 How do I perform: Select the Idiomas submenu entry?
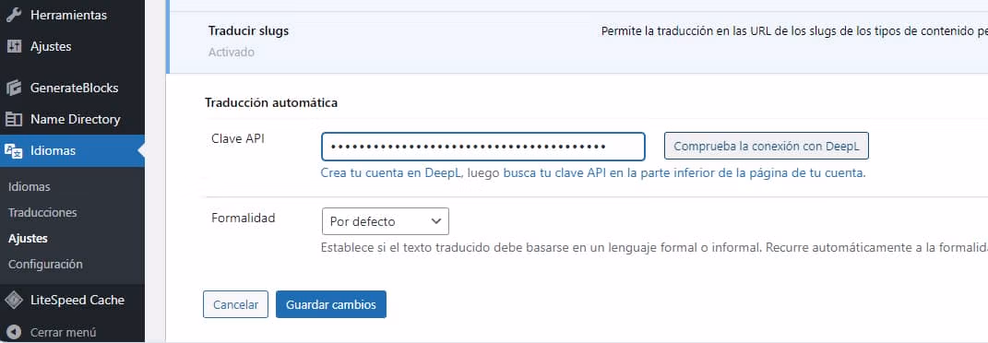29,187
